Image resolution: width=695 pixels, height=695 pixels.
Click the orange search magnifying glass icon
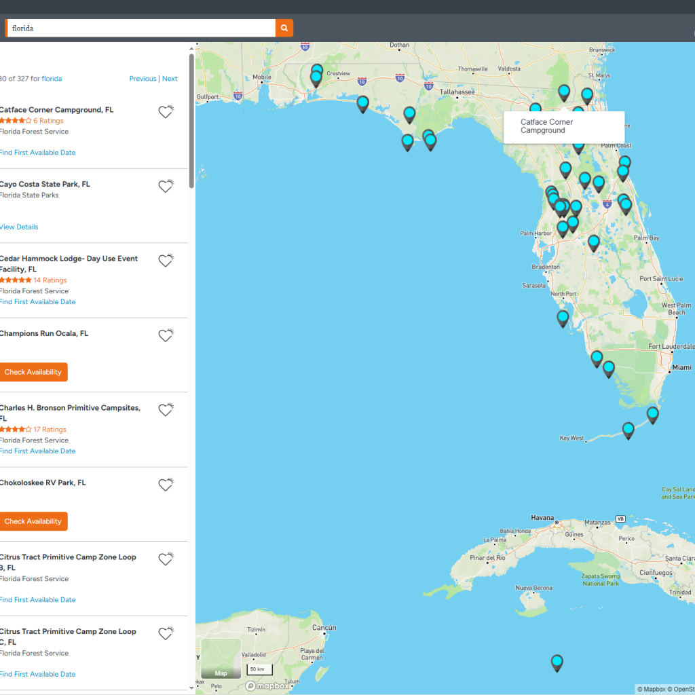[x=284, y=28]
